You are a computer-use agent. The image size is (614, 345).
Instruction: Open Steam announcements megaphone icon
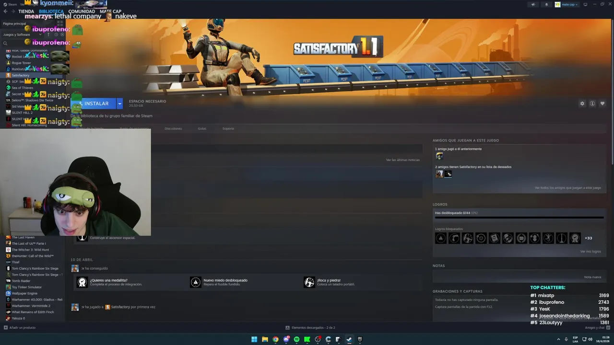[533, 4]
